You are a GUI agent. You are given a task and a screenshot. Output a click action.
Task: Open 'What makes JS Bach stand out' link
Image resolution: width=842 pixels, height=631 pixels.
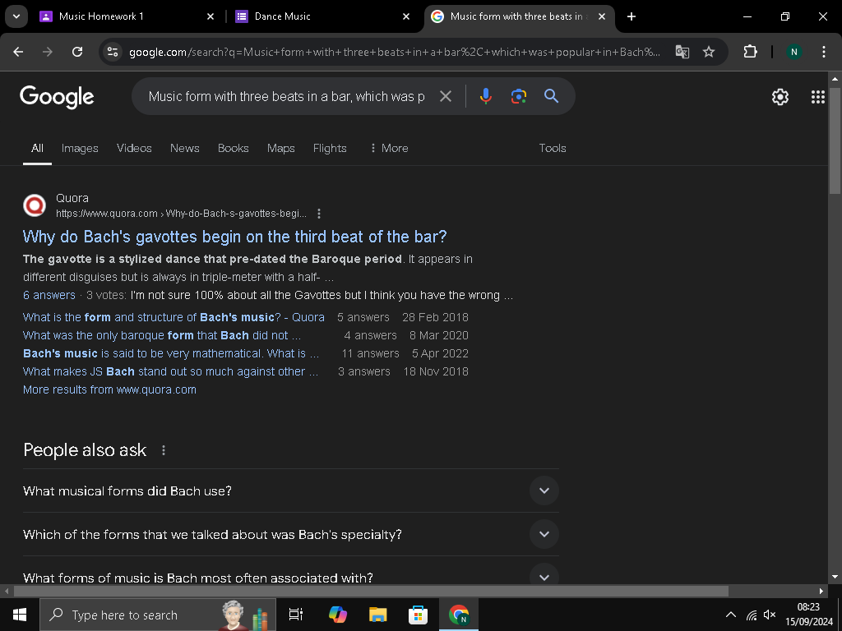pos(170,371)
